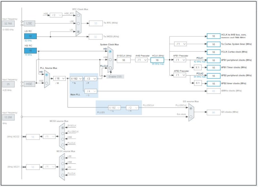Click HCLK to AHB bus value box
The width and height of the screenshot is (258, 187).
213,36
